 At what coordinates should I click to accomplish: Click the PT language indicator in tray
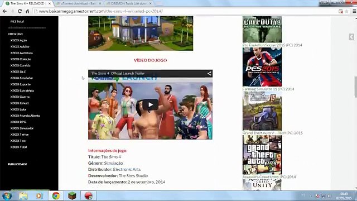point(303,195)
